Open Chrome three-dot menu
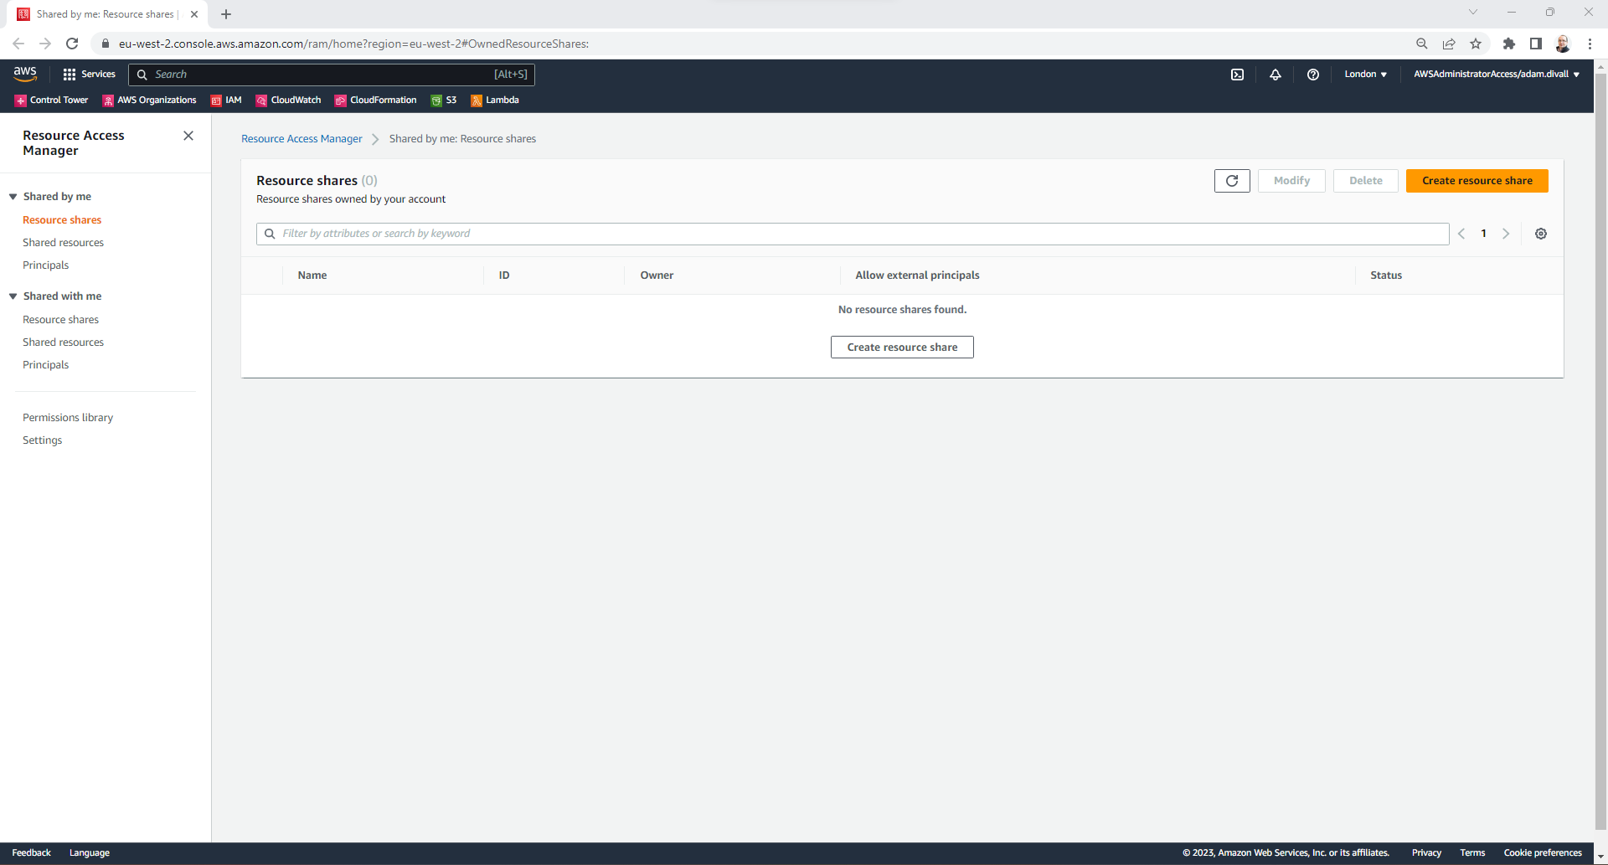Viewport: 1608px width, 865px height. click(x=1590, y=44)
